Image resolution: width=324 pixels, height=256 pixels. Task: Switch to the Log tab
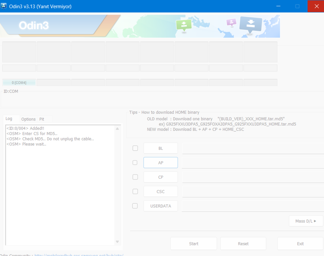9,119
